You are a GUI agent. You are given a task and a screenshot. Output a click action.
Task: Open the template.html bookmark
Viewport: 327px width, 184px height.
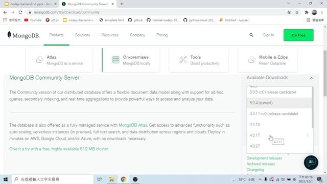[111, 20]
